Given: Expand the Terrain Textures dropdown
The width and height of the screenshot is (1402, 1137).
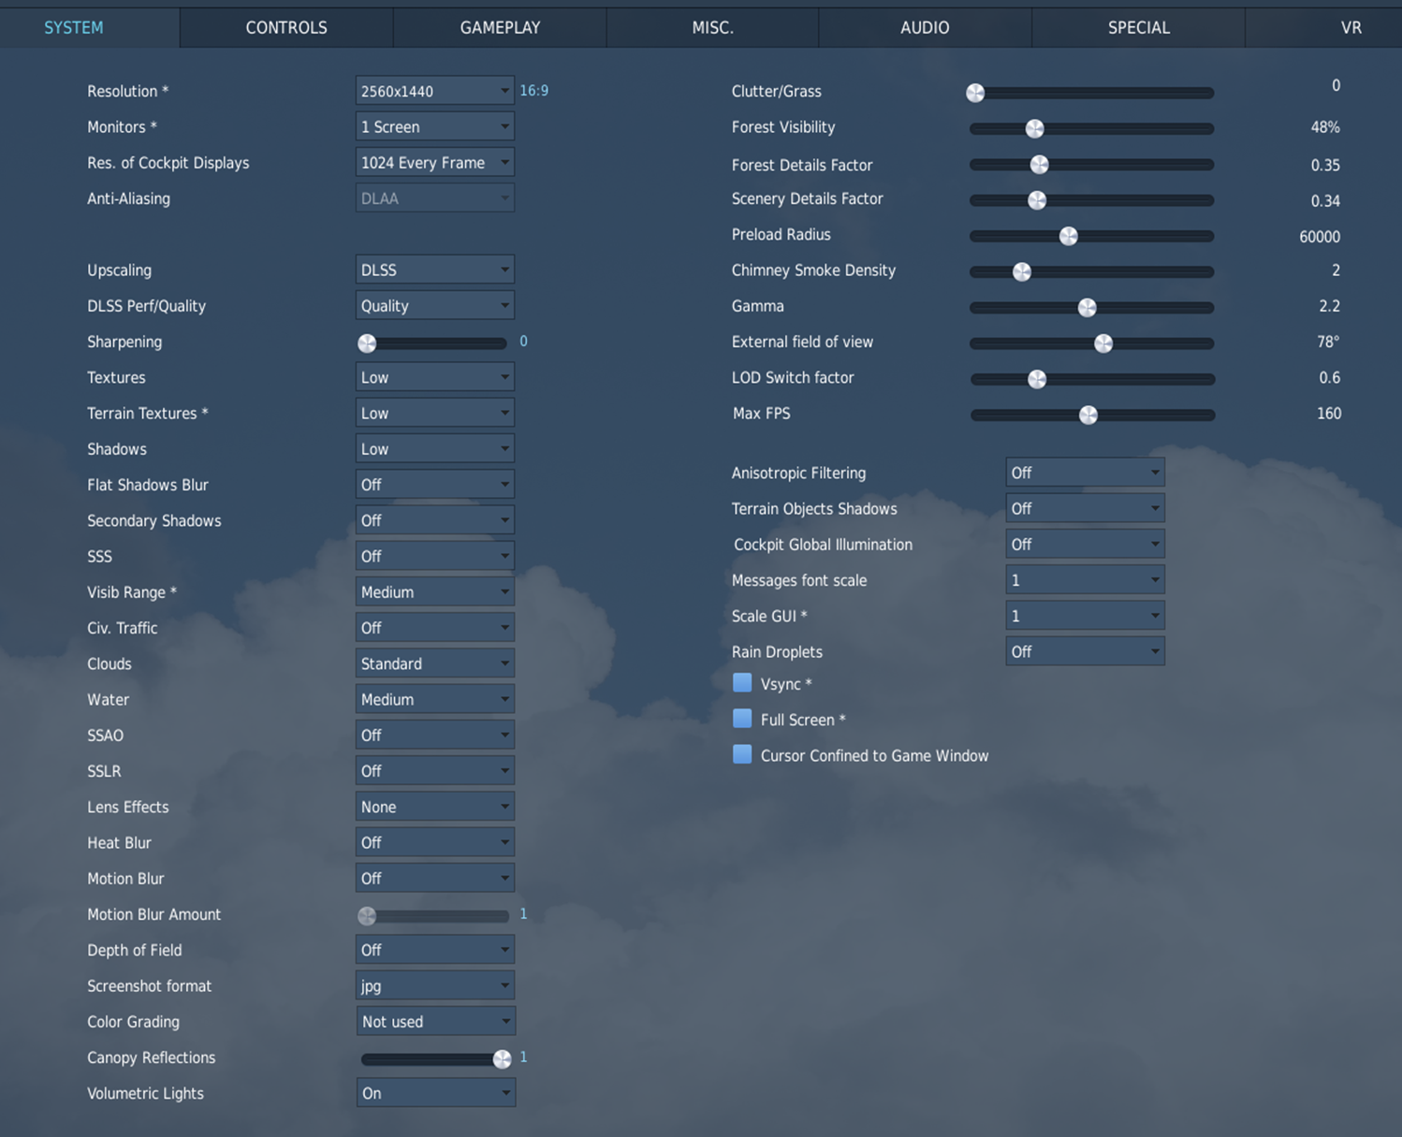Looking at the screenshot, I should [x=434, y=413].
